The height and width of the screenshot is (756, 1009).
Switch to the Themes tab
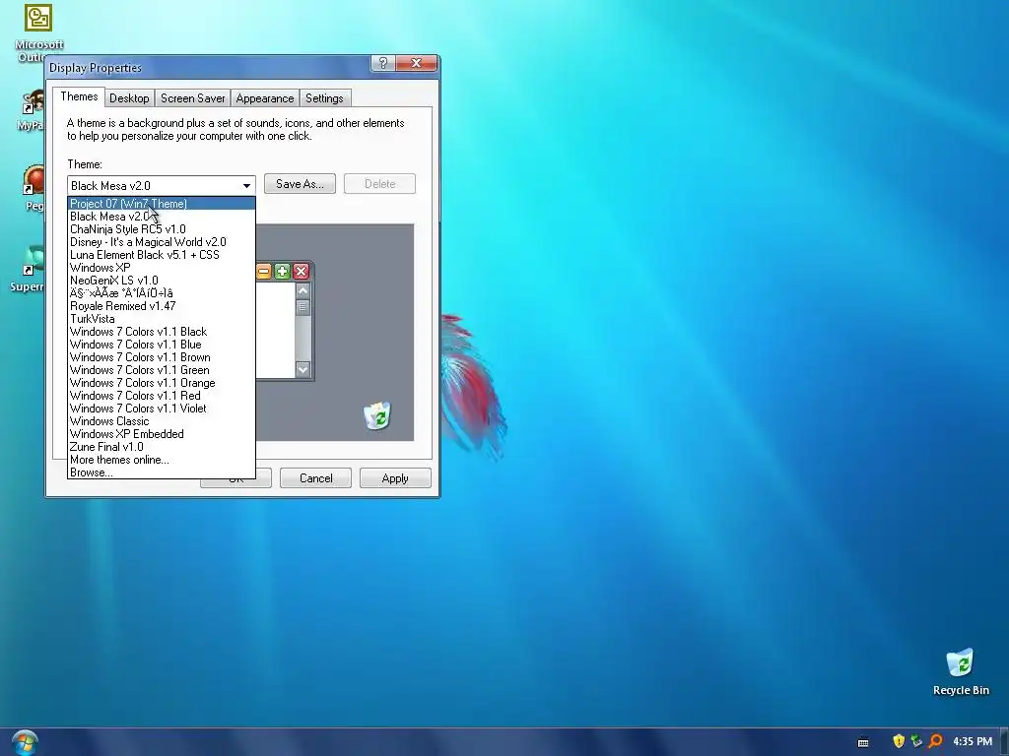[x=79, y=97]
